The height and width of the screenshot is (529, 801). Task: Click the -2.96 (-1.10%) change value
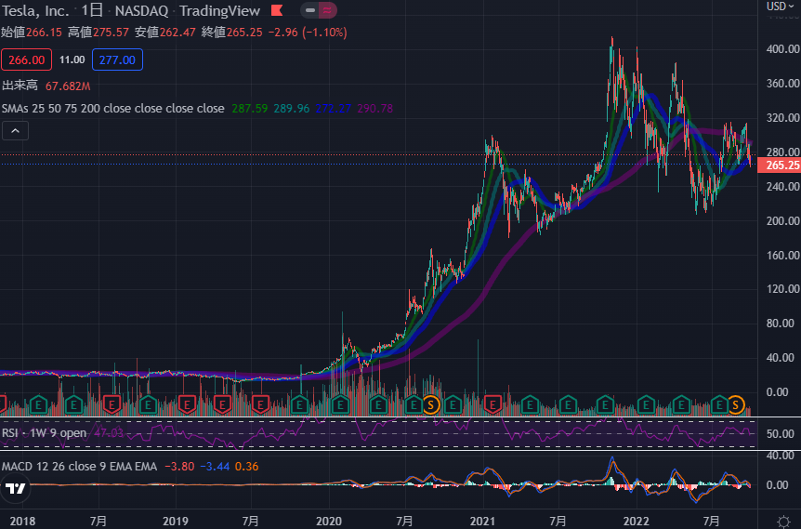pyautogui.click(x=308, y=33)
